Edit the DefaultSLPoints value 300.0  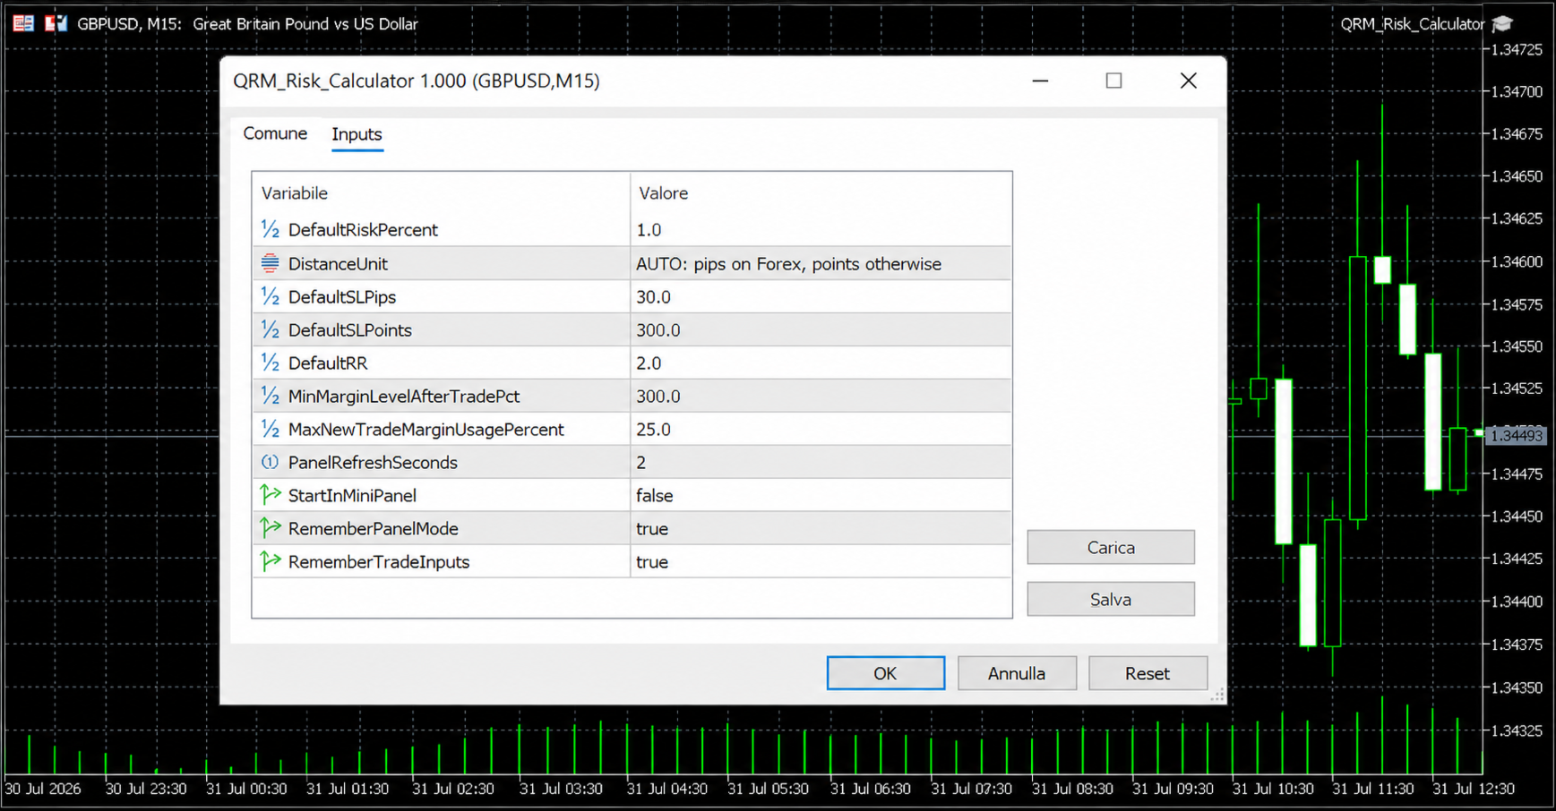click(x=821, y=329)
